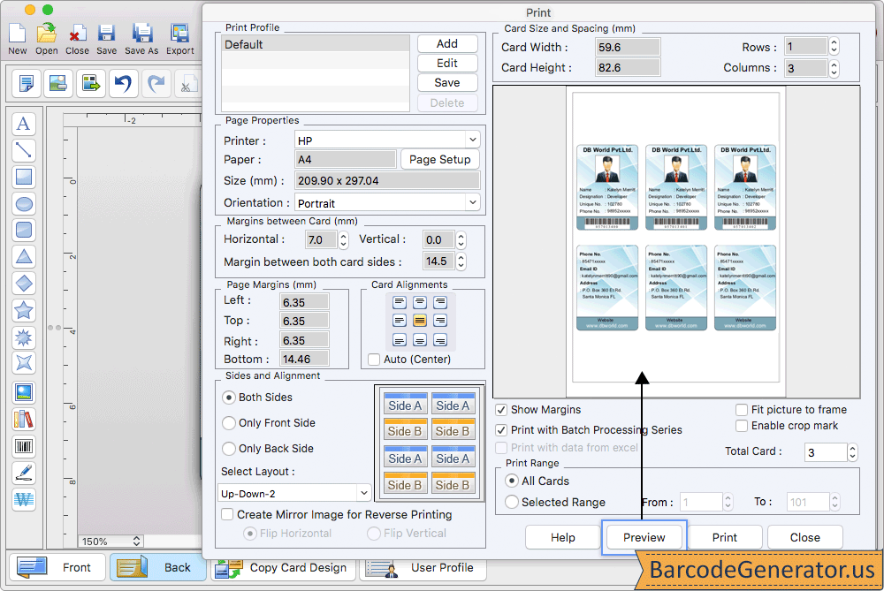Image resolution: width=884 pixels, height=591 pixels.
Task: Click the Help button
Action: [x=562, y=537]
